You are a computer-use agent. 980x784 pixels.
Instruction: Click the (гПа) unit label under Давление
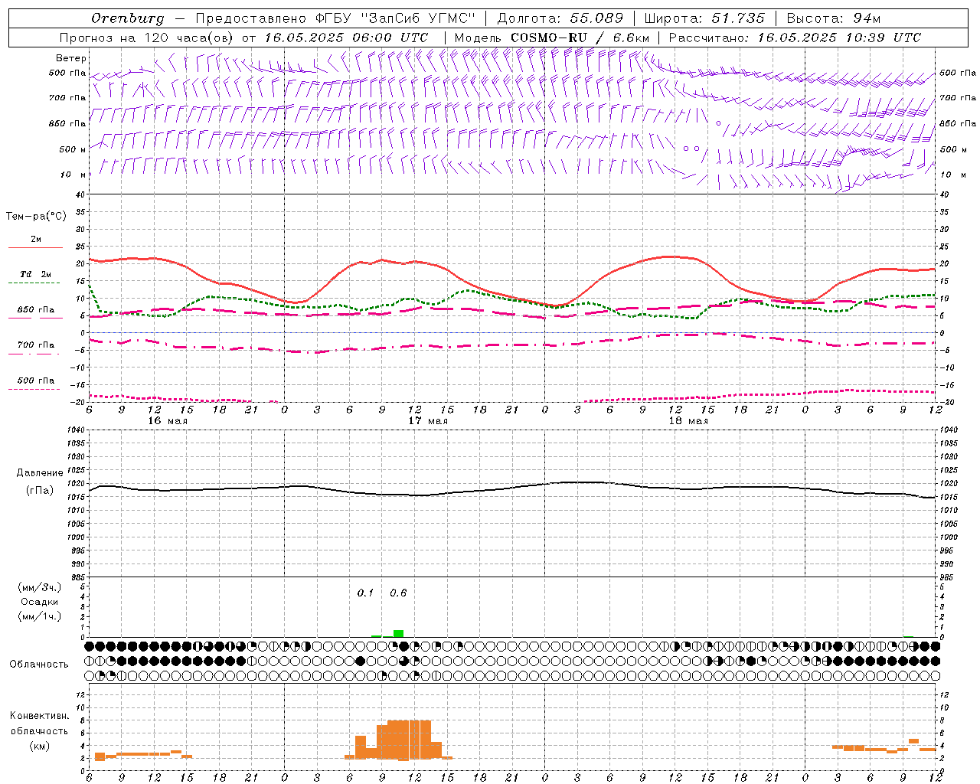pos(40,490)
